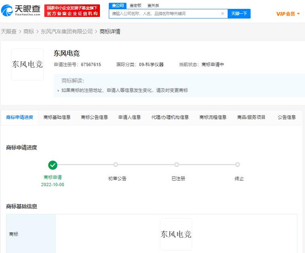
Task: Switch to 商标基础信息 tab
Action: pyautogui.click(x=57, y=117)
